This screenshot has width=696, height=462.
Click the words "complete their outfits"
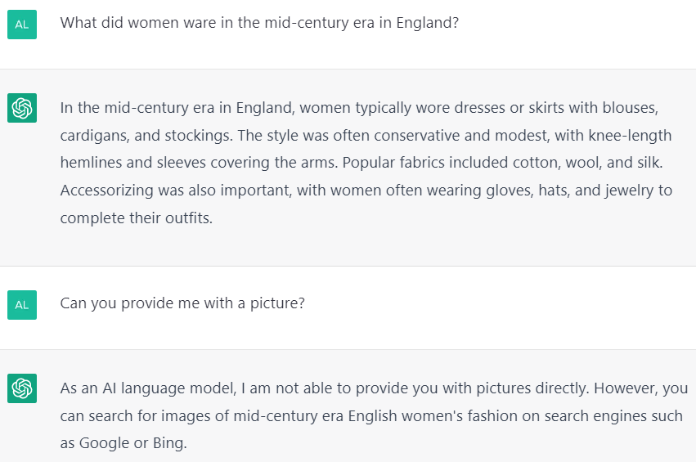tap(136, 218)
